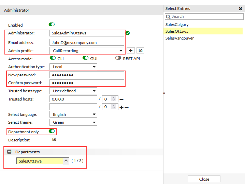245x184 pixels.
Task: Click the plus icon next to Admin profile
Action: pos(131,50)
